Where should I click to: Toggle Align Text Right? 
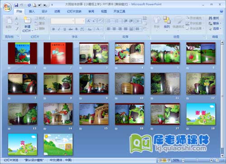(x=120, y=28)
